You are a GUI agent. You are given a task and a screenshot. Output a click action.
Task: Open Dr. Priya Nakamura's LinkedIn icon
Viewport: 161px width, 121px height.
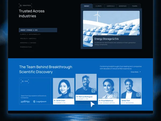(x=116, y=95)
